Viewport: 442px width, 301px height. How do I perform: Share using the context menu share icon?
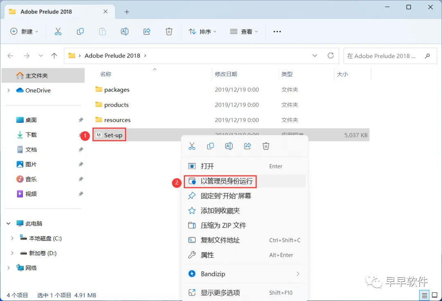click(248, 146)
